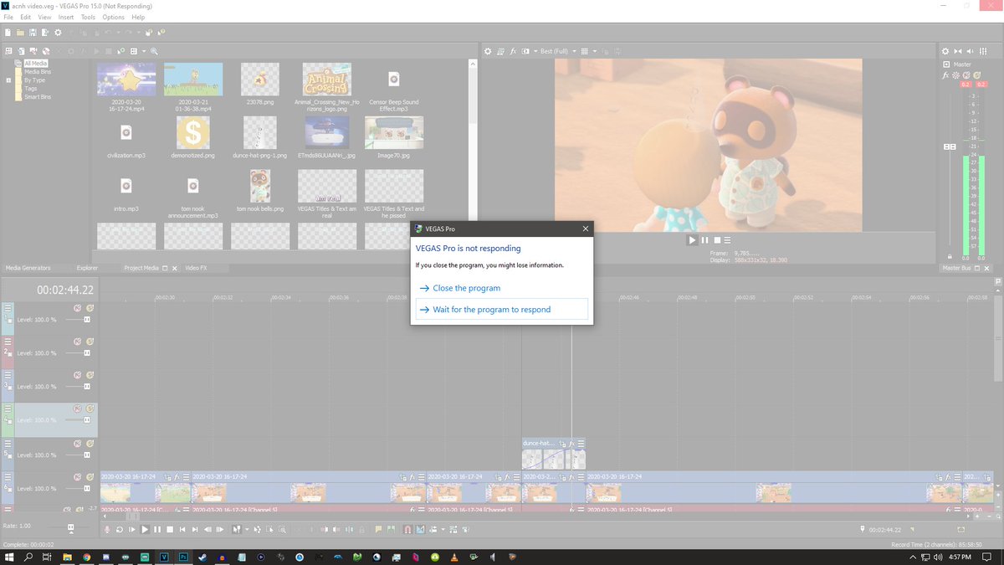Click the Render As icon in toolbar

pyautogui.click(x=44, y=33)
